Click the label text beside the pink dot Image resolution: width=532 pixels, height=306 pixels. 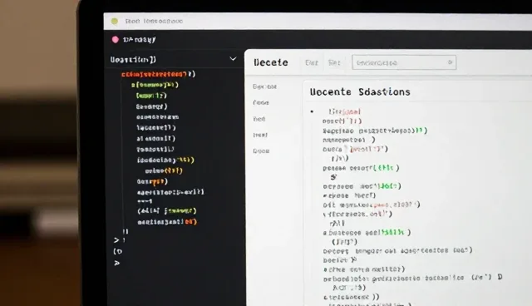click(x=139, y=40)
